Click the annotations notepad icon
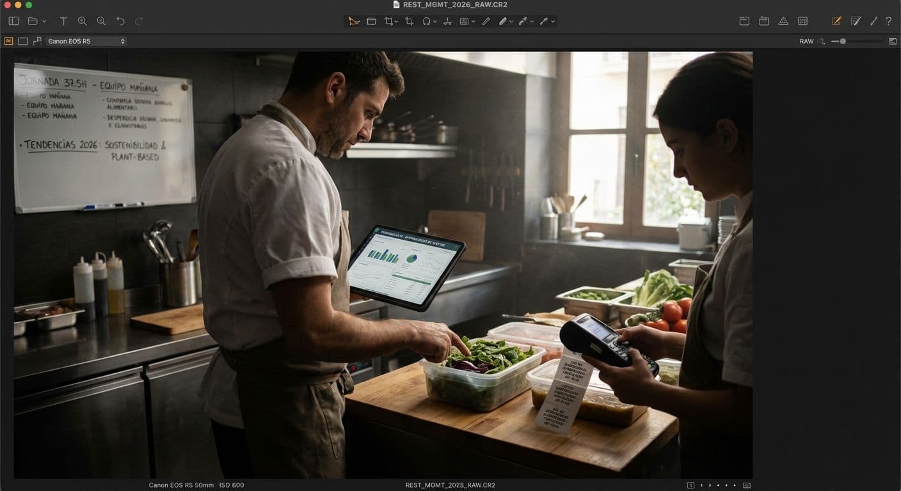901x491 pixels. pyautogui.click(x=856, y=21)
